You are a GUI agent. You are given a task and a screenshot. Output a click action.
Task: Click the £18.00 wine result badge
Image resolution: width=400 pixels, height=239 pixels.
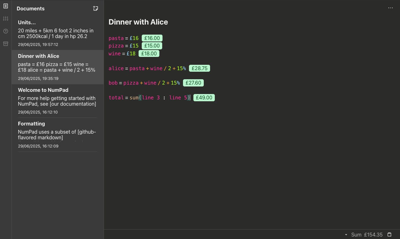click(149, 53)
